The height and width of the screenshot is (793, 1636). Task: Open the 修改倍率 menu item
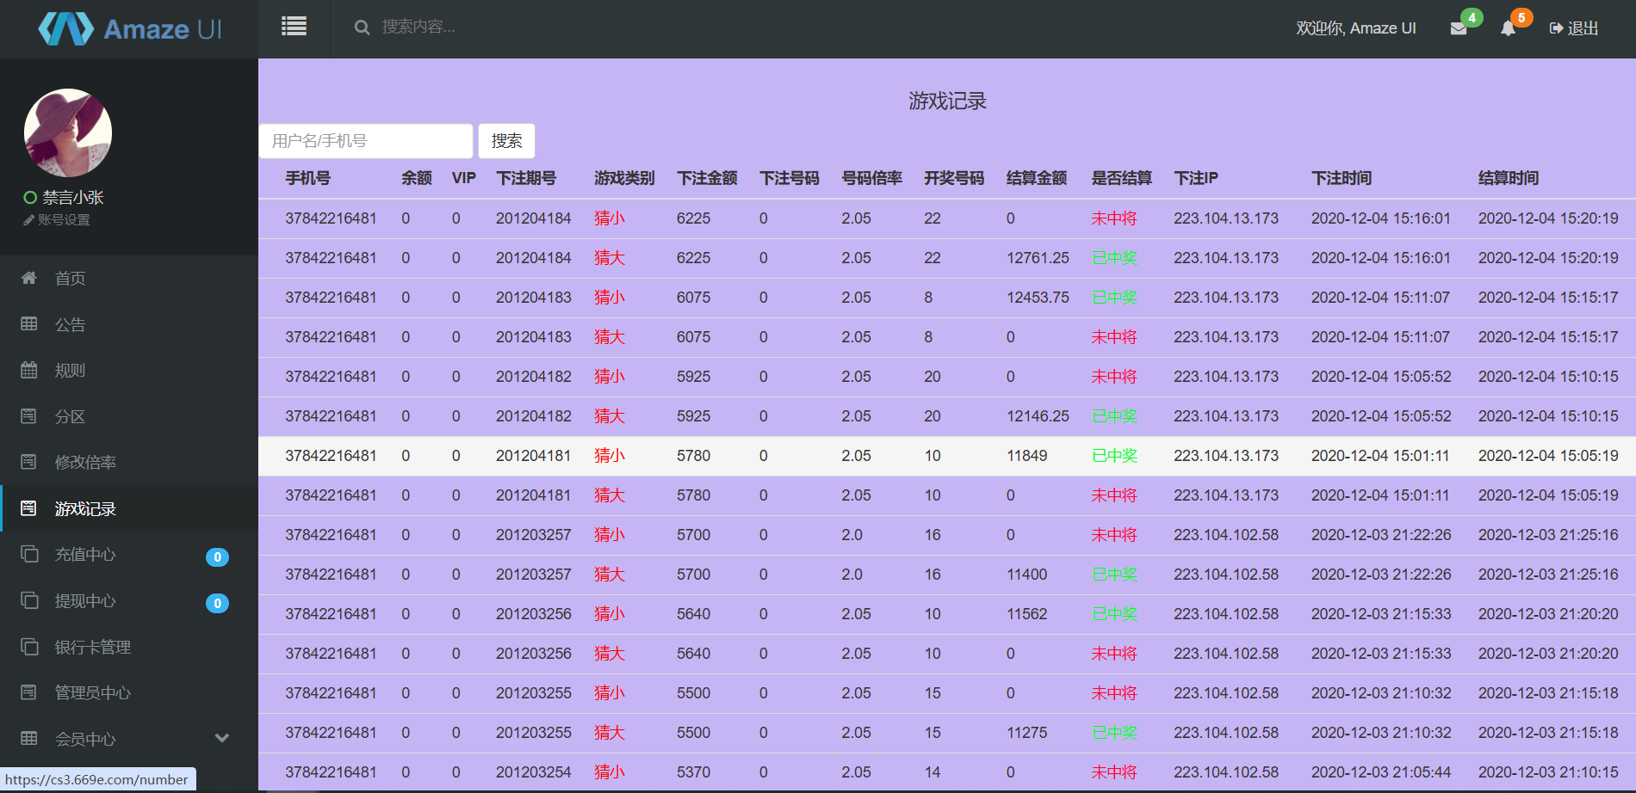(129, 463)
